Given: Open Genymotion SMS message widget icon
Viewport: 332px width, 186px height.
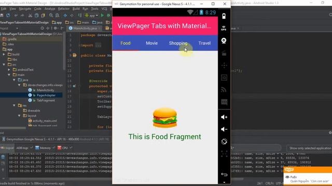Looking at the screenshot, I should (x=224, y=102).
